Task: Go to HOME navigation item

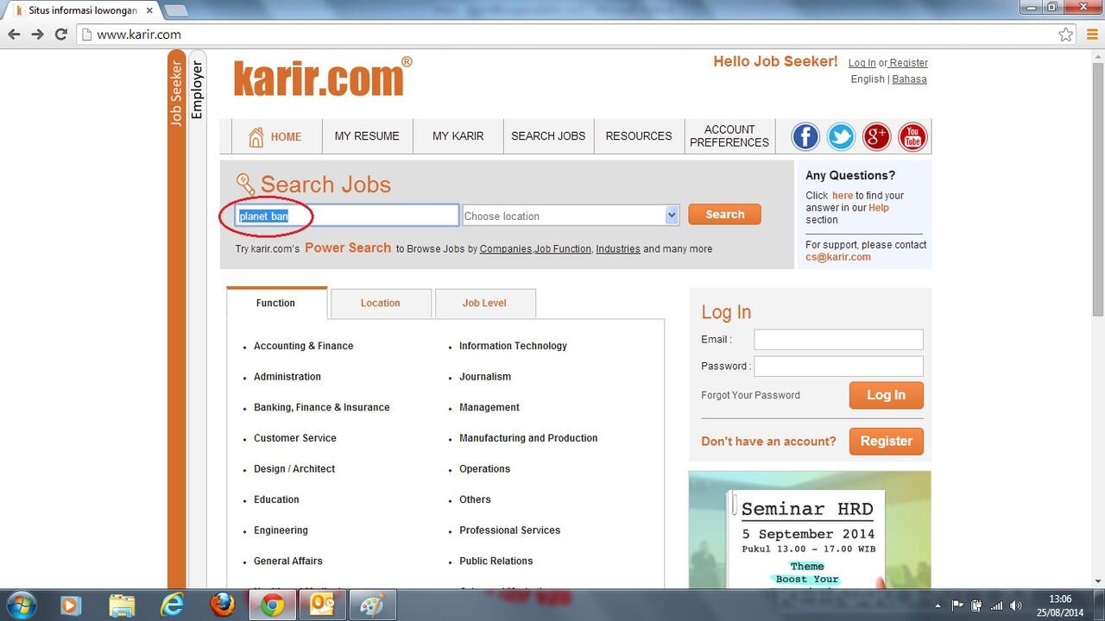Action: pyautogui.click(x=275, y=136)
